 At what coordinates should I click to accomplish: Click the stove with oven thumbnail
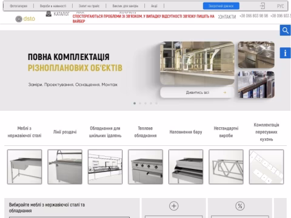(145, 167)
